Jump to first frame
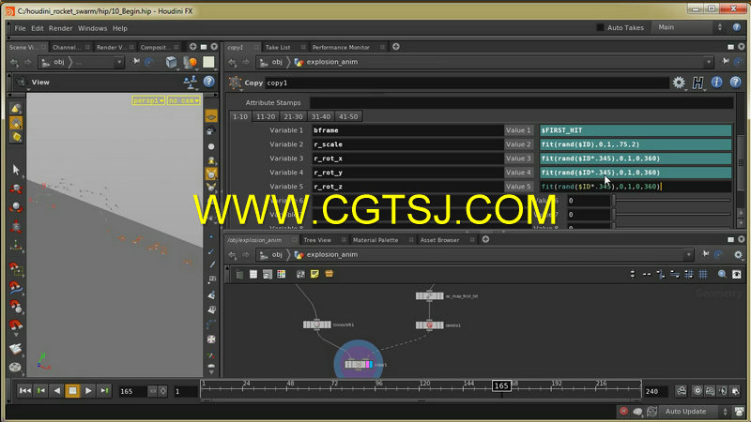751x422 pixels. pyautogui.click(x=25, y=391)
